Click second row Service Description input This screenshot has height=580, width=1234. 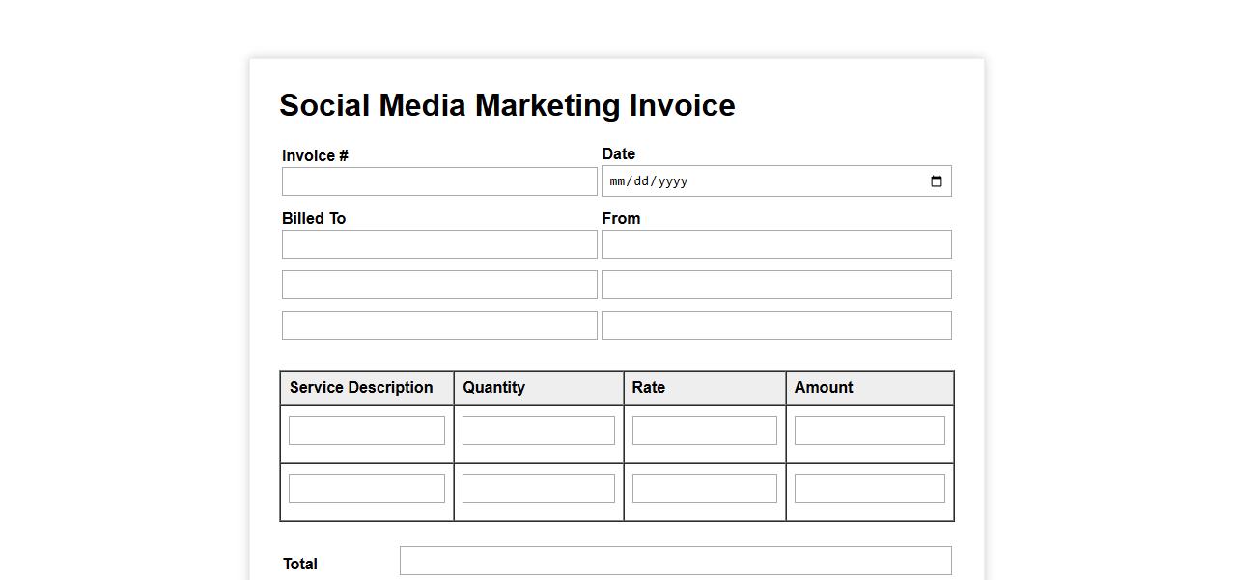click(x=367, y=488)
